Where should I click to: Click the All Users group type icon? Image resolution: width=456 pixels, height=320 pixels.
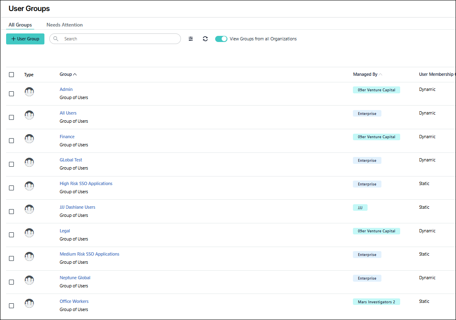(29, 115)
